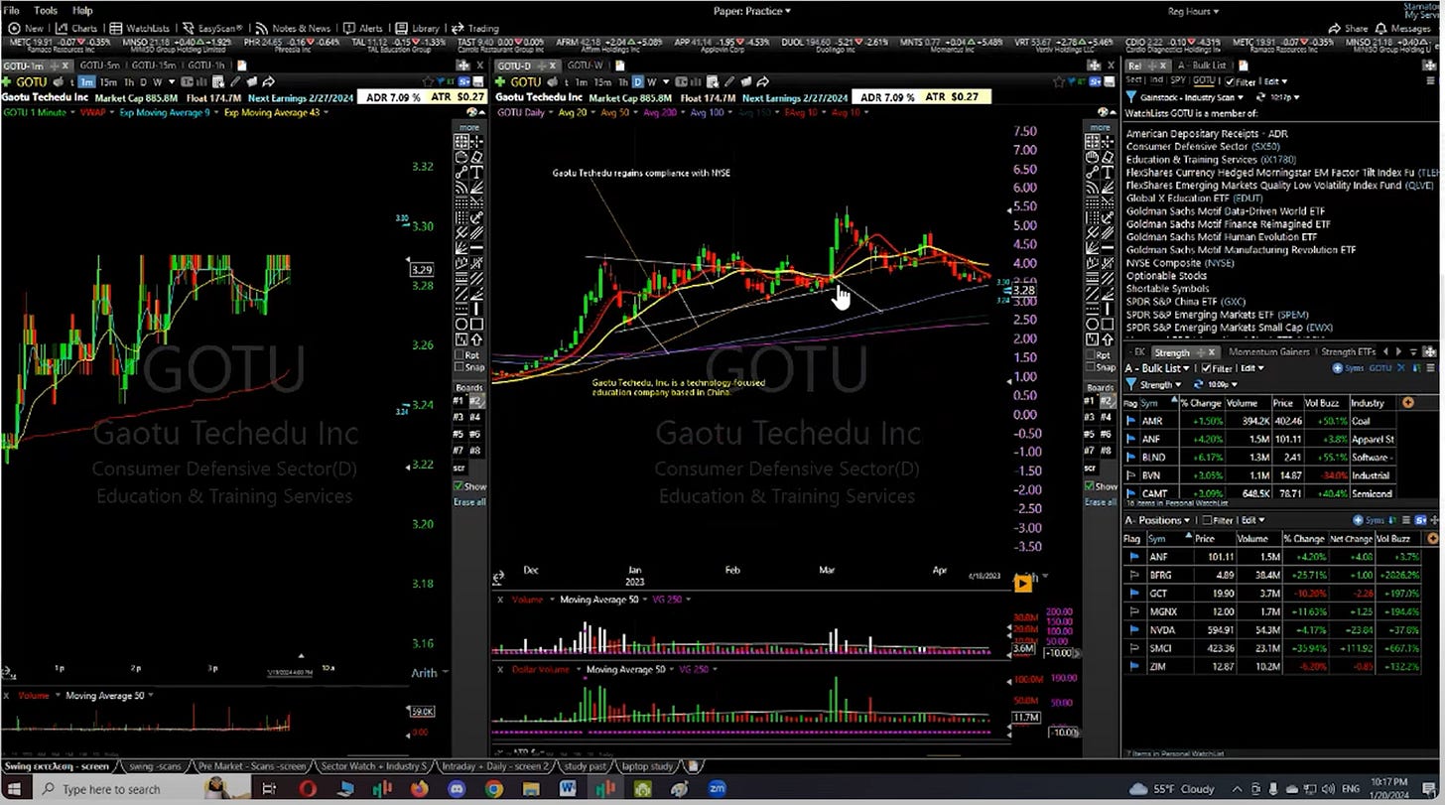Expand VWAP indicator dropdown on 1-minute chart
Image resolution: width=1445 pixels, height=805 pixels.
click(111, 112)
